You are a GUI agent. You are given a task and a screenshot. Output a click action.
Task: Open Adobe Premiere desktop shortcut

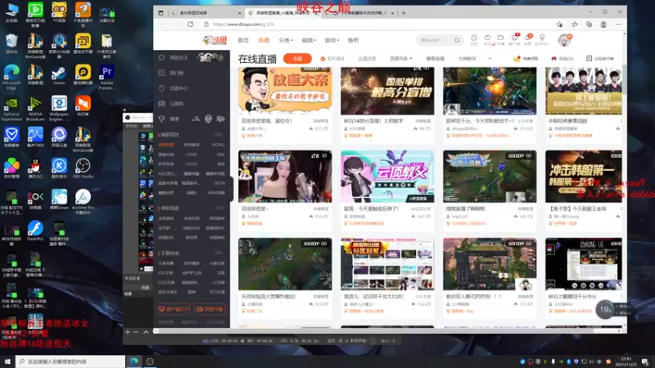coord(106,78)
